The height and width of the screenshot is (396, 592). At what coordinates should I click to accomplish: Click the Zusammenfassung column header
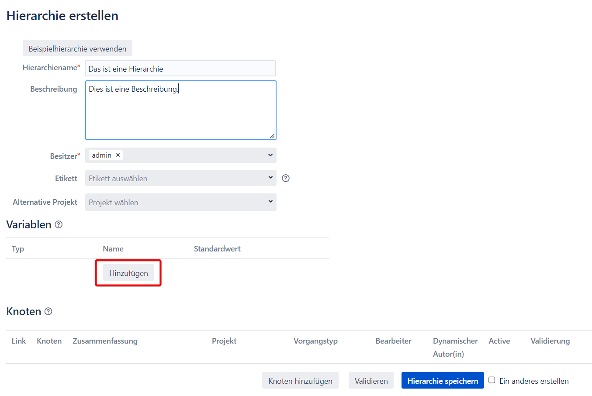pos(105,341)
